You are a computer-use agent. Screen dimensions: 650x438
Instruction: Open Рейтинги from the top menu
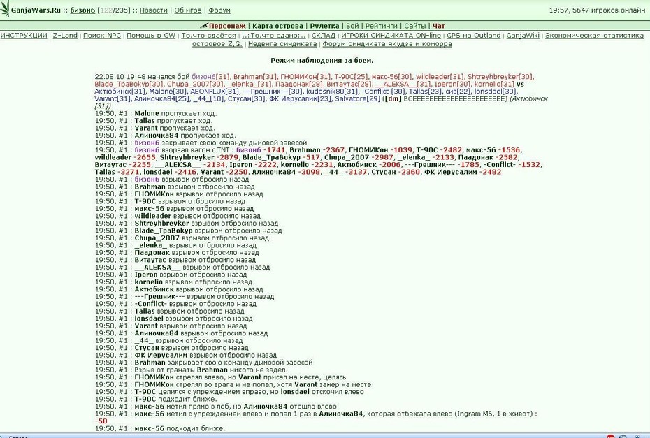pyautogui.click(x=382, y=26)
